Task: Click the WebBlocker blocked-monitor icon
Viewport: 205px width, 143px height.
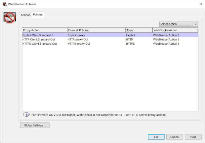Action: pos(10,17)
